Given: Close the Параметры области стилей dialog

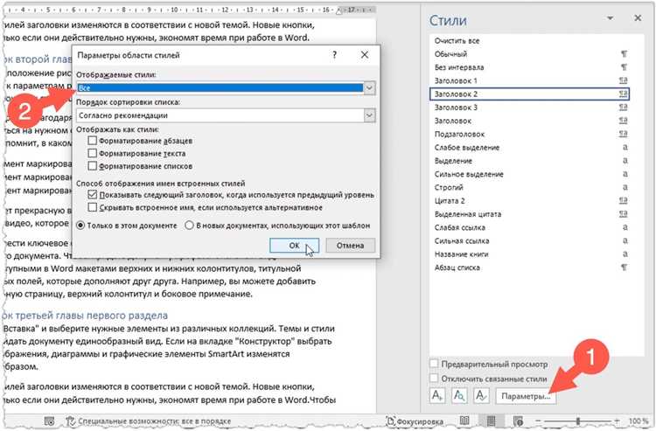Looking at the screenshot, I should 365,55.
